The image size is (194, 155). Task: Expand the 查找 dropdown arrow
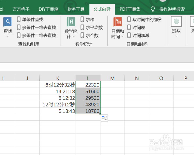point(8,37)
